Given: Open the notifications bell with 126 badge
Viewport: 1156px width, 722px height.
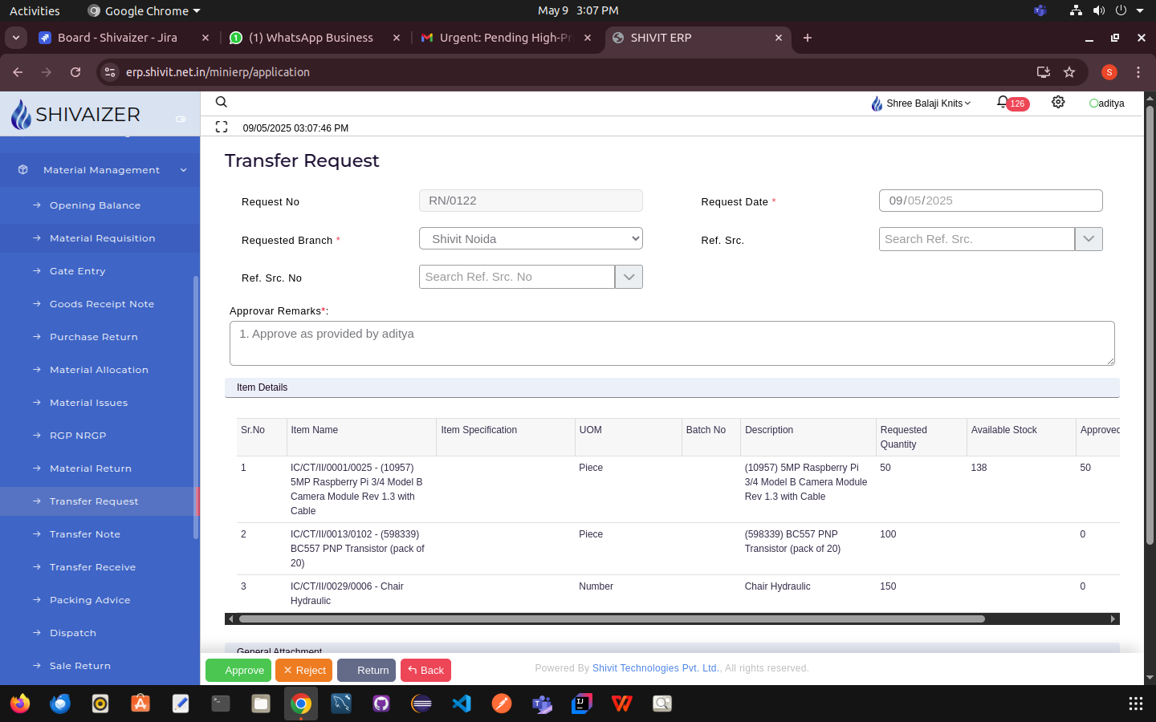Looking at the screenshot, I should (x=1003, y=102).
